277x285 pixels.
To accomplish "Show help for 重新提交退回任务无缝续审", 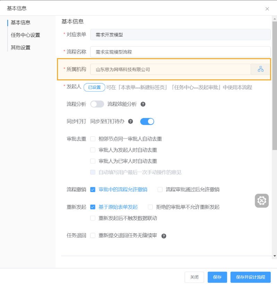I will (164, 236).
